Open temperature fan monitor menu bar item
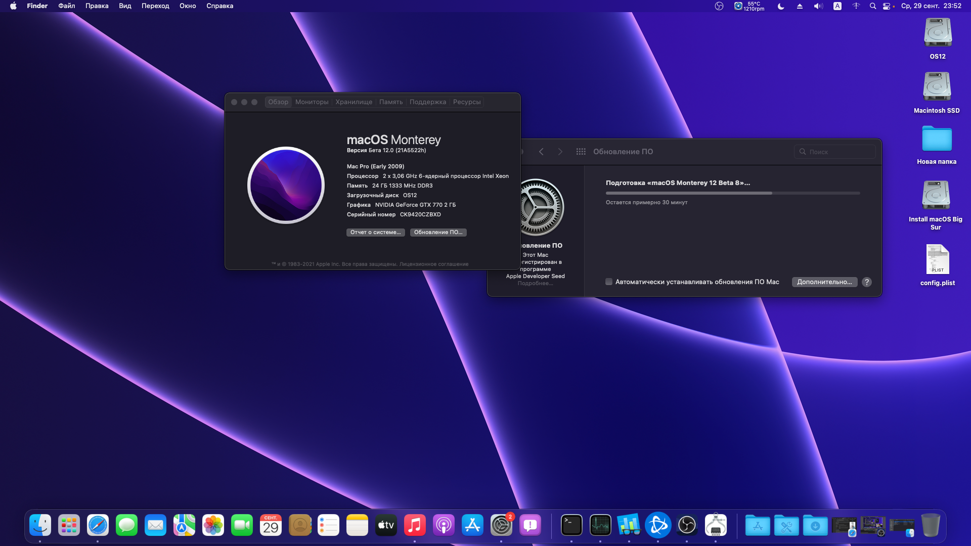 tap(749, 6)
